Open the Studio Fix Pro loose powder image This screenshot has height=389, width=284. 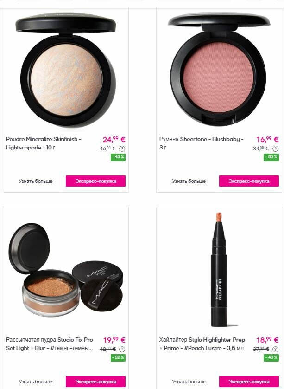66,270
